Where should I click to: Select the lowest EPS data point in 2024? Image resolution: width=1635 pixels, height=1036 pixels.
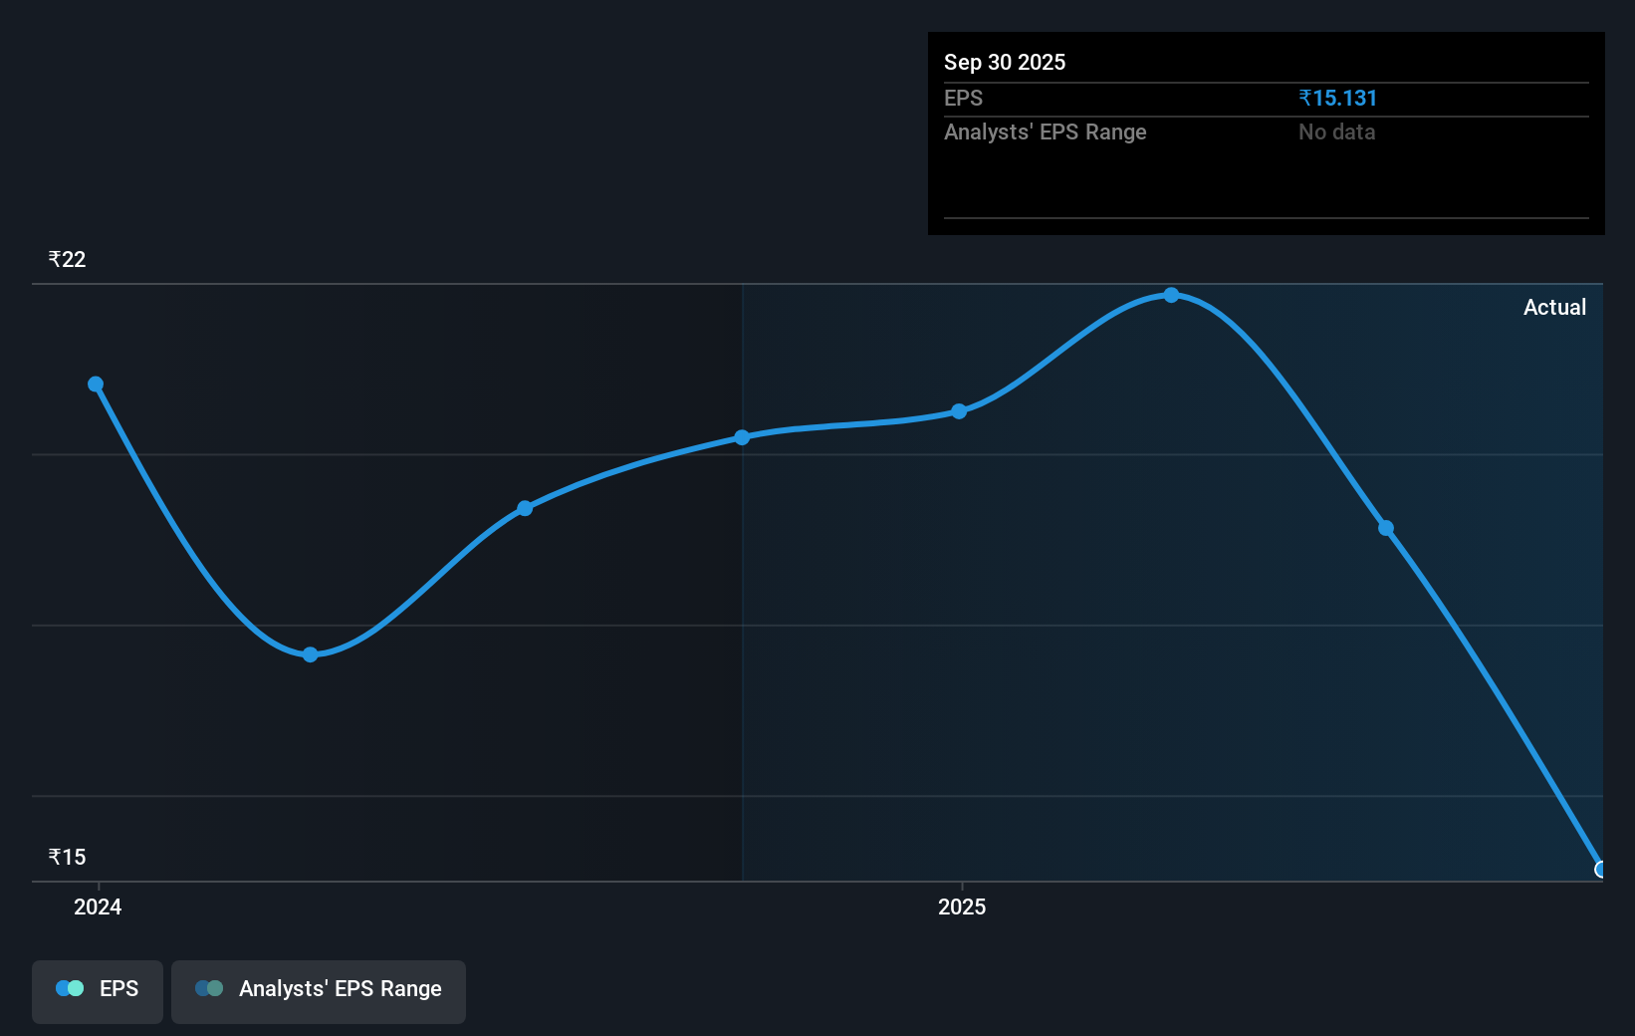[311, 654]
